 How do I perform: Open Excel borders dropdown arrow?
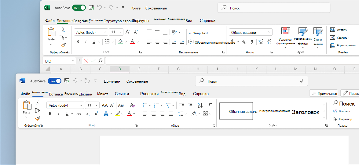(113, 42)
